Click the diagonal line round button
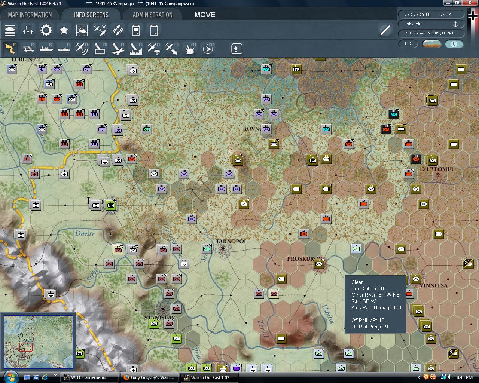 tap(385, 30)
